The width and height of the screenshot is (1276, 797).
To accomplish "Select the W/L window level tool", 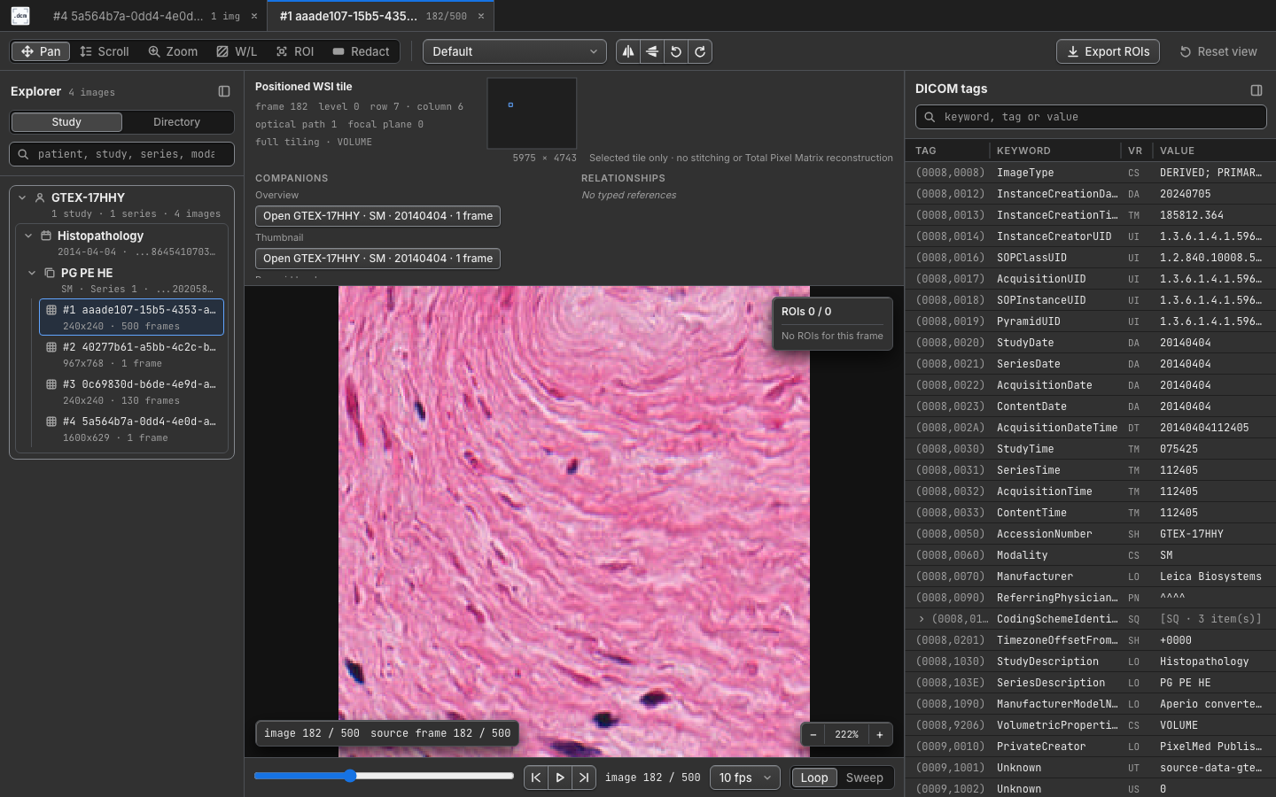I will pos(237,51).
